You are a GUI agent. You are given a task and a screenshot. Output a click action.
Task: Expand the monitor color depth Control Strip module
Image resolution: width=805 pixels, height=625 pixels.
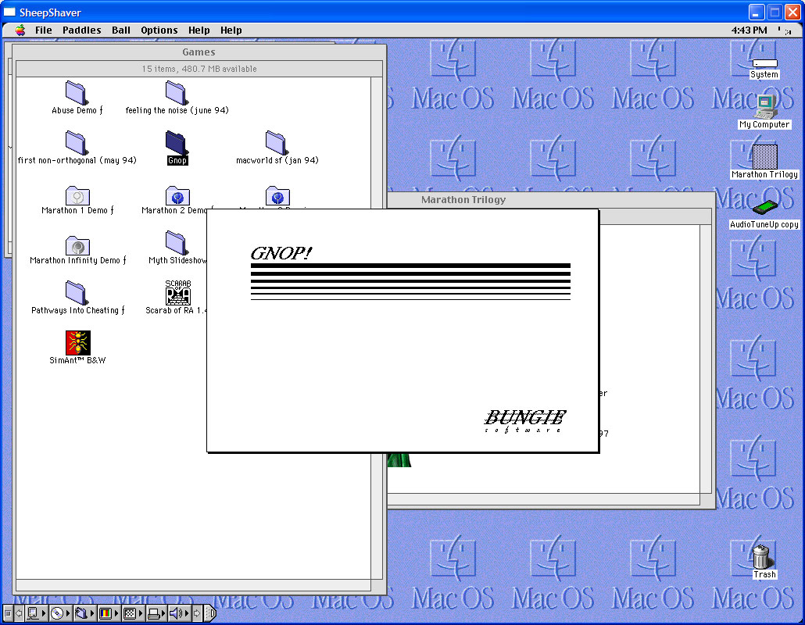[x=106, y=613]
